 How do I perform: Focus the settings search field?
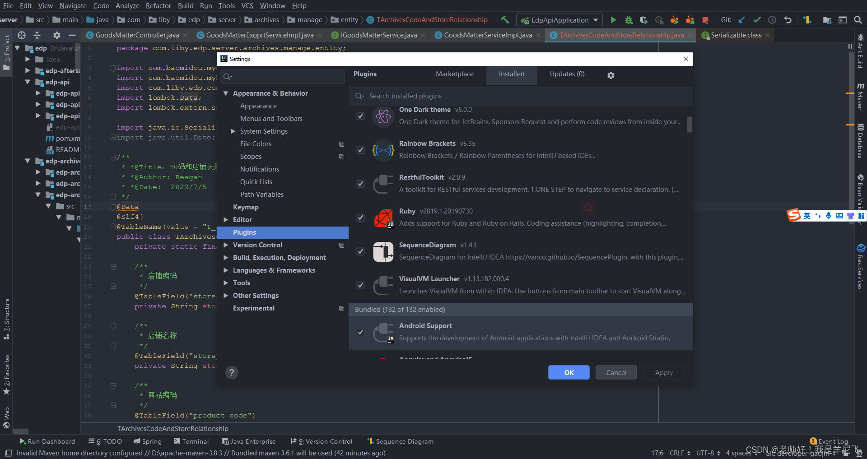click(283, 77)
